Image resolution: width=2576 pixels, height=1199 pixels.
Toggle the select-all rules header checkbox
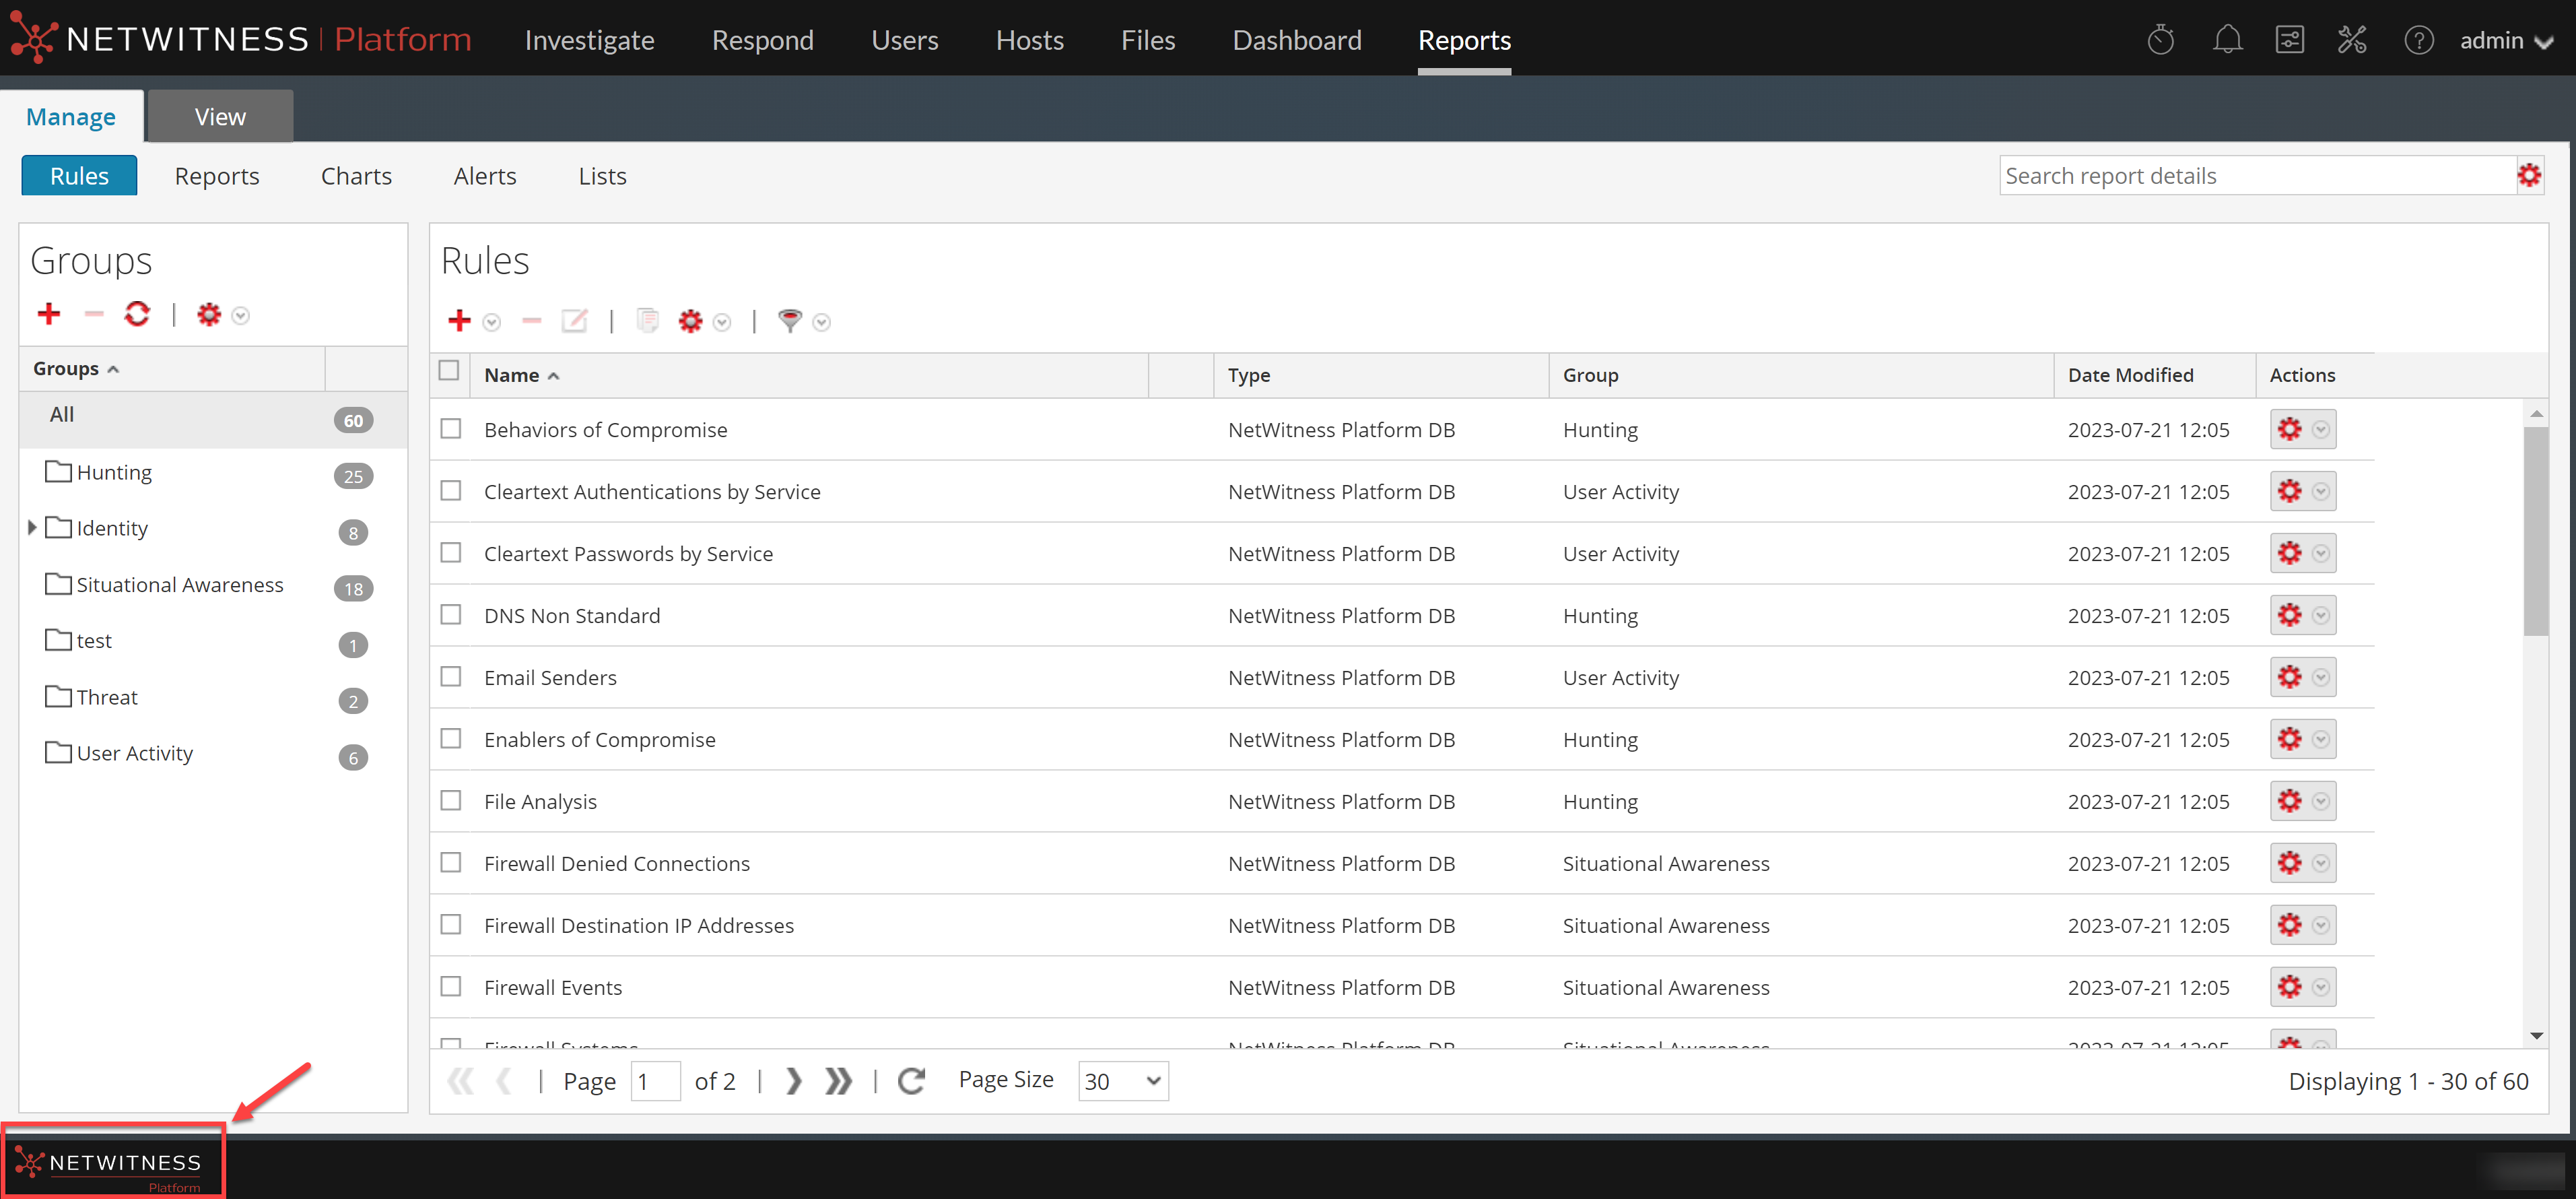[x=449, y=371]
